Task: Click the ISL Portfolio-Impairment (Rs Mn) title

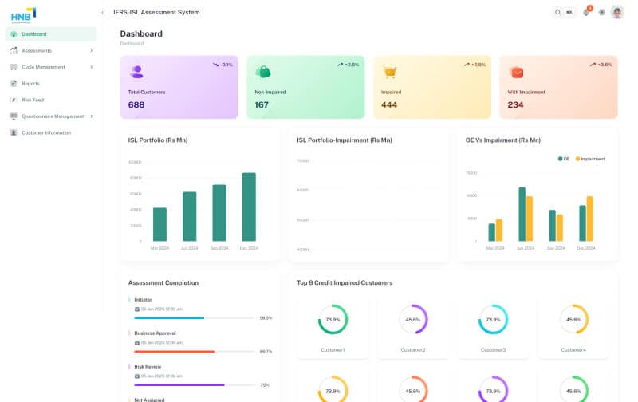Action: pos(345,140)
